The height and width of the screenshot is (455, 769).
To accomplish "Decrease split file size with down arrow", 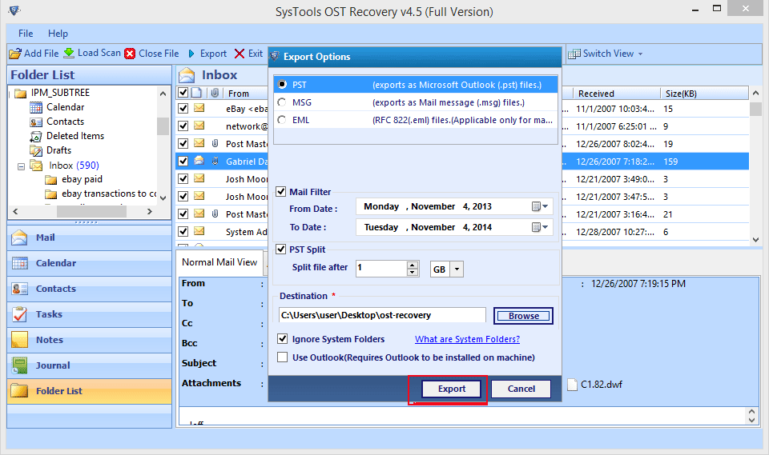I will tap(413, 273).
